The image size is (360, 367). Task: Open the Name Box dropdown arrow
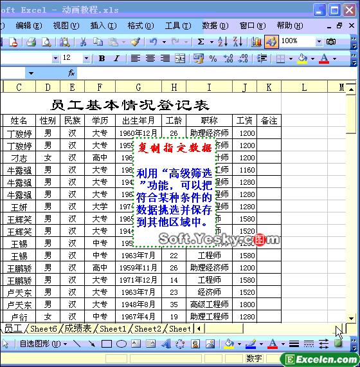click(31, 73)
